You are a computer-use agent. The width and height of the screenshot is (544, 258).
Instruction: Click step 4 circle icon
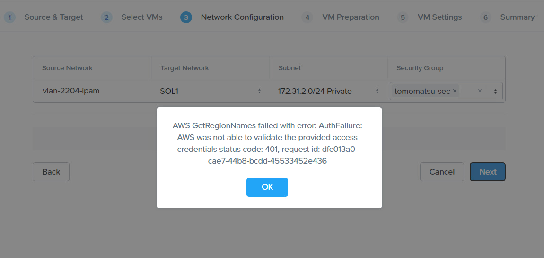coord(307,17)
